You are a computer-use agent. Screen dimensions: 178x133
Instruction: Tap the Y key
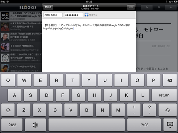pyautogui.click(x=89, y=80)
